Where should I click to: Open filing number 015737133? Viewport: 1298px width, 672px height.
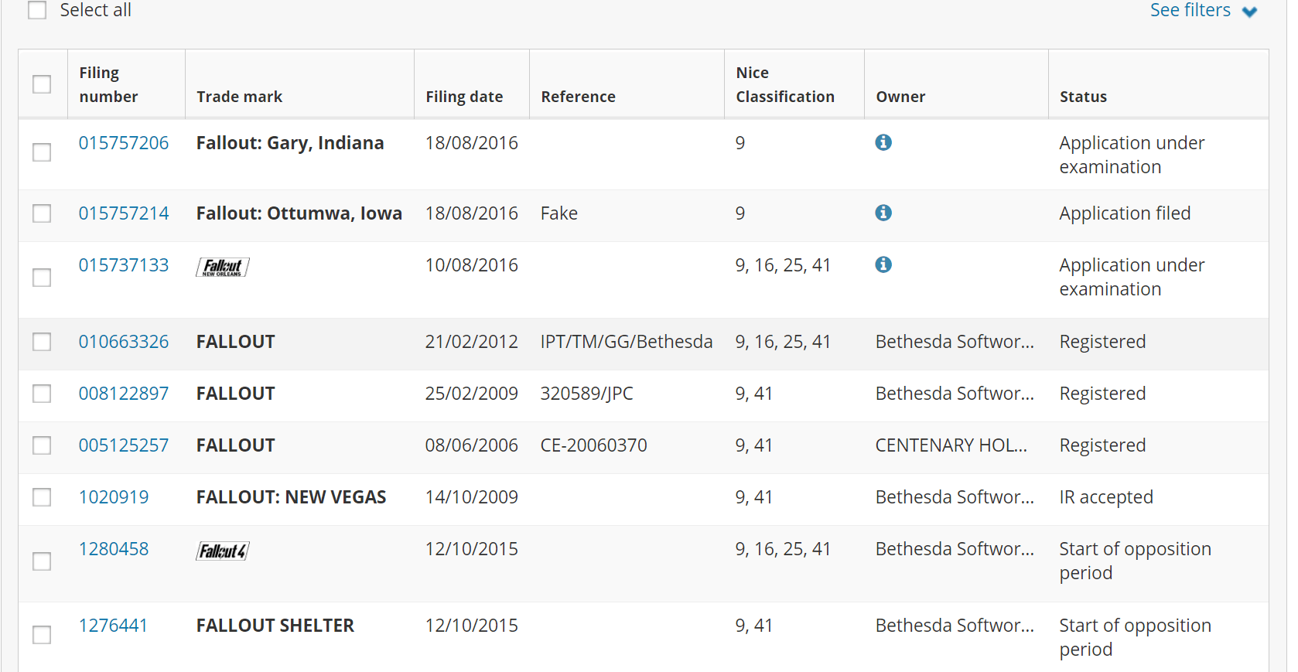(x=124, y=265)
